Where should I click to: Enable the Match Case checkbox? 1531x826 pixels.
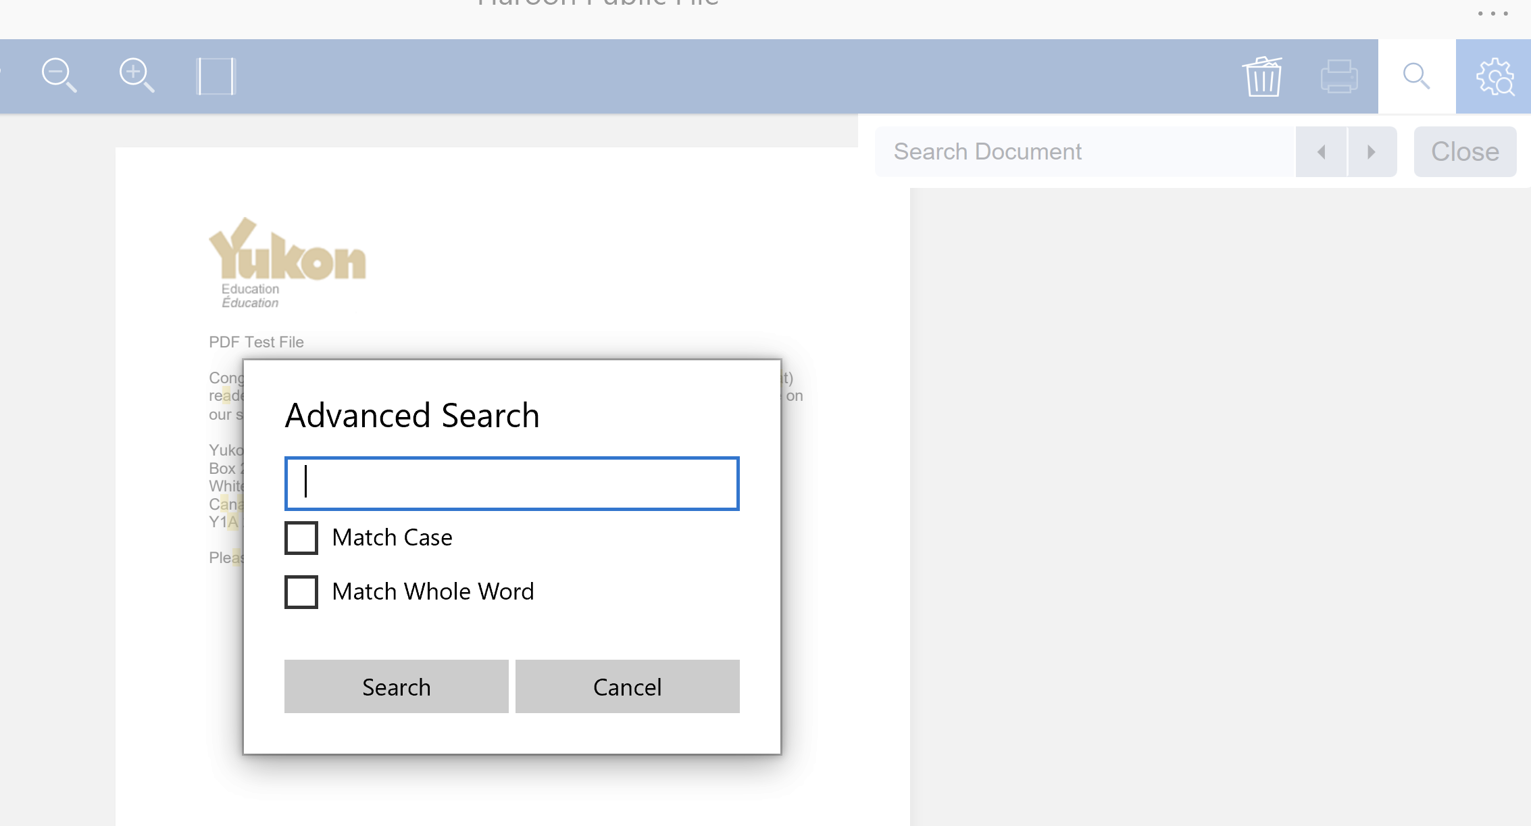click(x=301, y=537)
